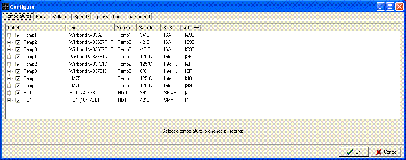Expand the LM75 $49 Temp node
The width and height of the screenshot is (406, 160).
click(9, 85)
